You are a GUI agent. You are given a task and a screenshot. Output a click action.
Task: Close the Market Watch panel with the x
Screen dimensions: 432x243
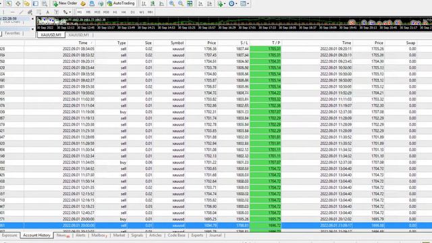coord(32,19)
